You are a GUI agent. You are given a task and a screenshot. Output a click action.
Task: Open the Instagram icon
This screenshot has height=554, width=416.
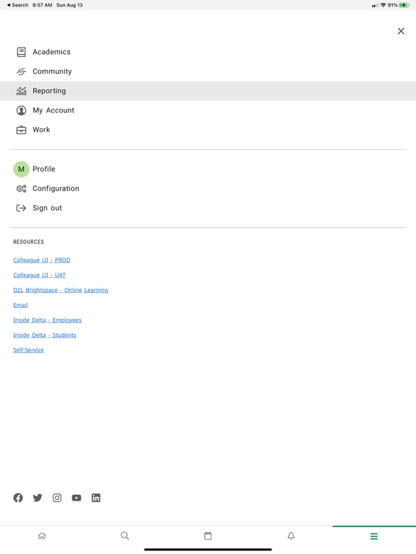(57, 498)
